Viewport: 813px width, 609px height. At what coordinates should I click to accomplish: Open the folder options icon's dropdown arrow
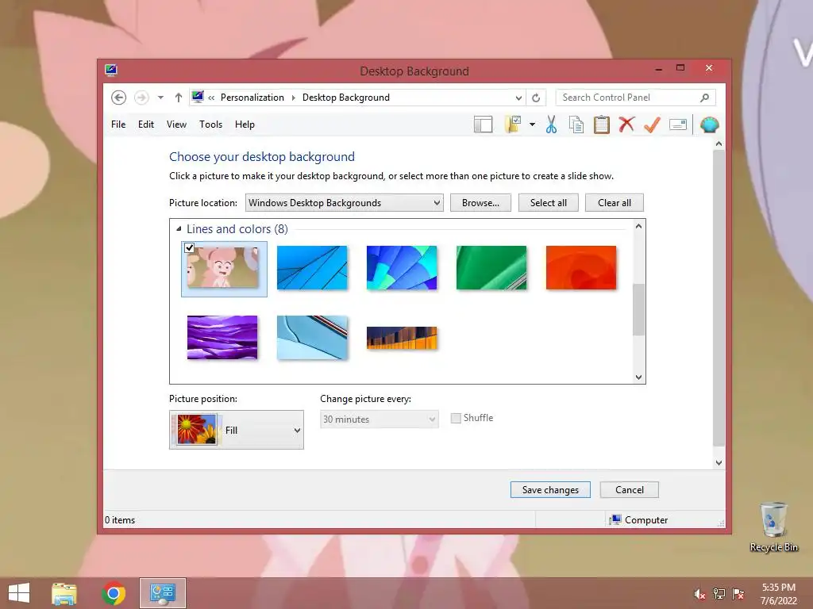pyautogui.click(x=532, y=124)
